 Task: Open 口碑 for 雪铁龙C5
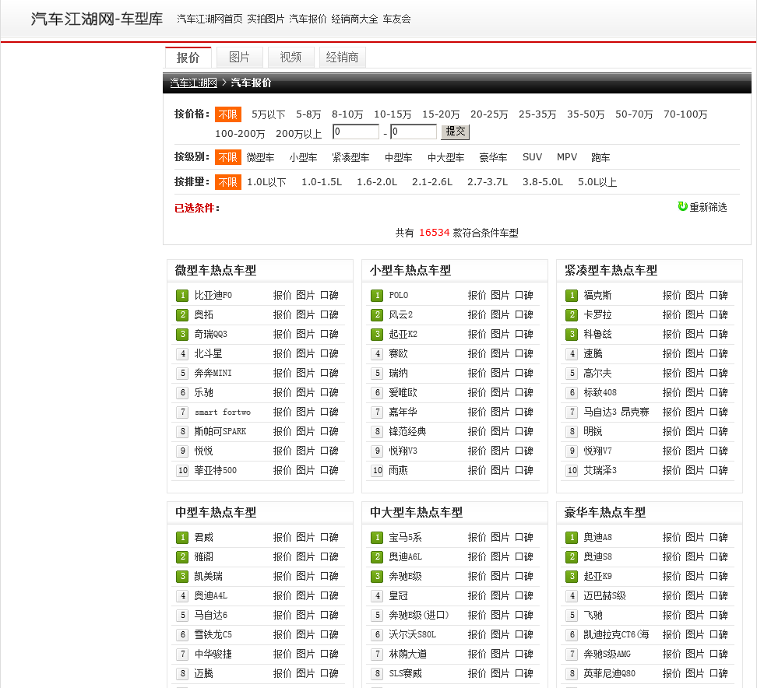(329, 634)
